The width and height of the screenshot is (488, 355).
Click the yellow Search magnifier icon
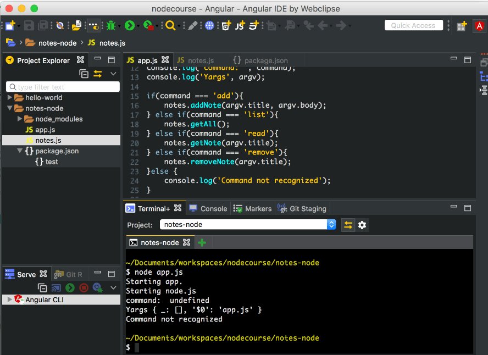(170, 25)
